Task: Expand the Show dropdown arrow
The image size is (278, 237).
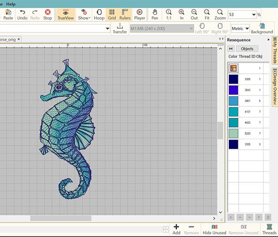Action: (88, 18)
